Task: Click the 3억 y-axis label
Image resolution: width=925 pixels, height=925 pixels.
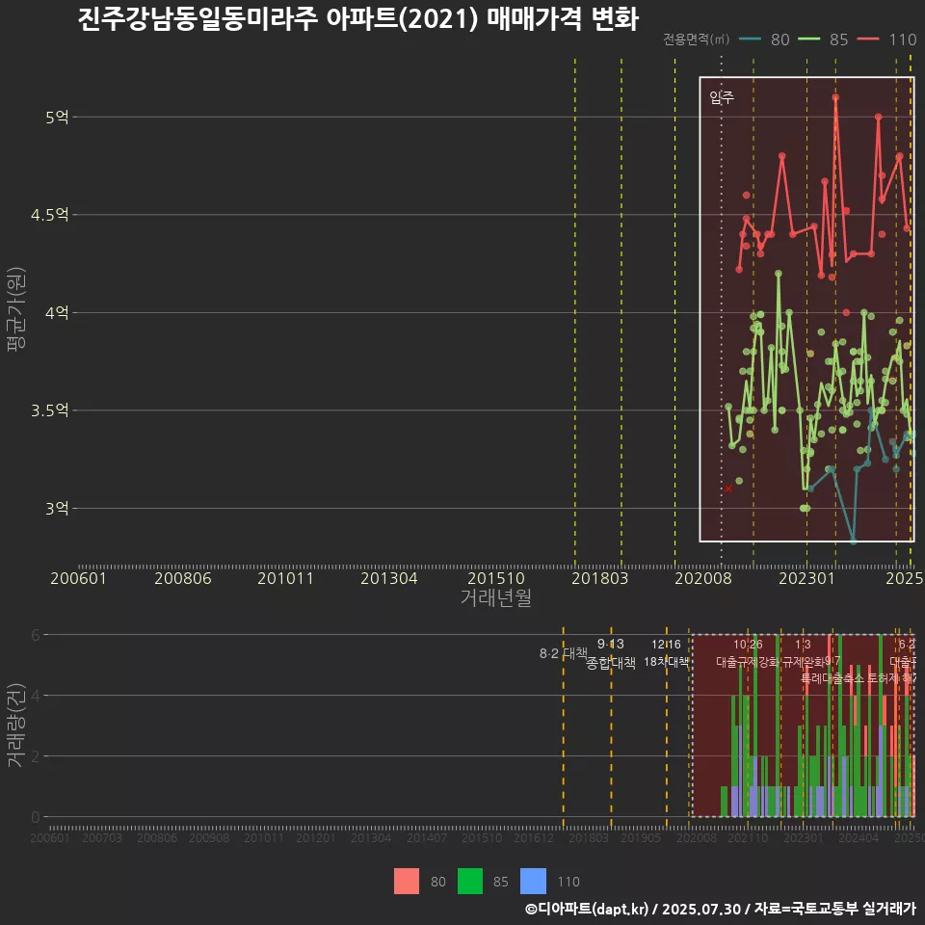Action: coord(57,509)
